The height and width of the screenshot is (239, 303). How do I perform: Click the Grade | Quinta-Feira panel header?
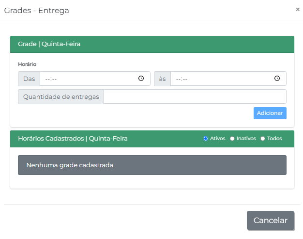pos(49,44)
